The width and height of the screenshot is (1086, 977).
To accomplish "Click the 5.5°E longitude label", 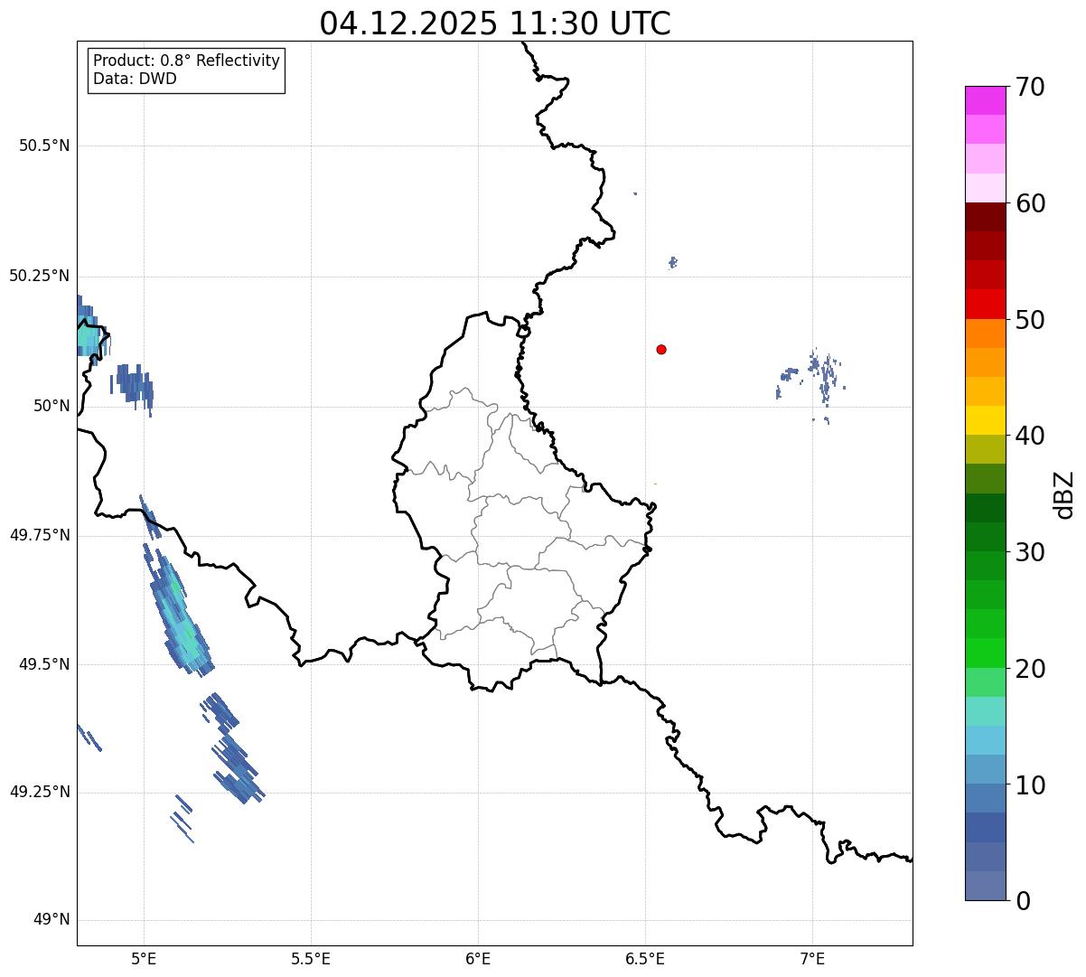I will click(x=311, y=958).
